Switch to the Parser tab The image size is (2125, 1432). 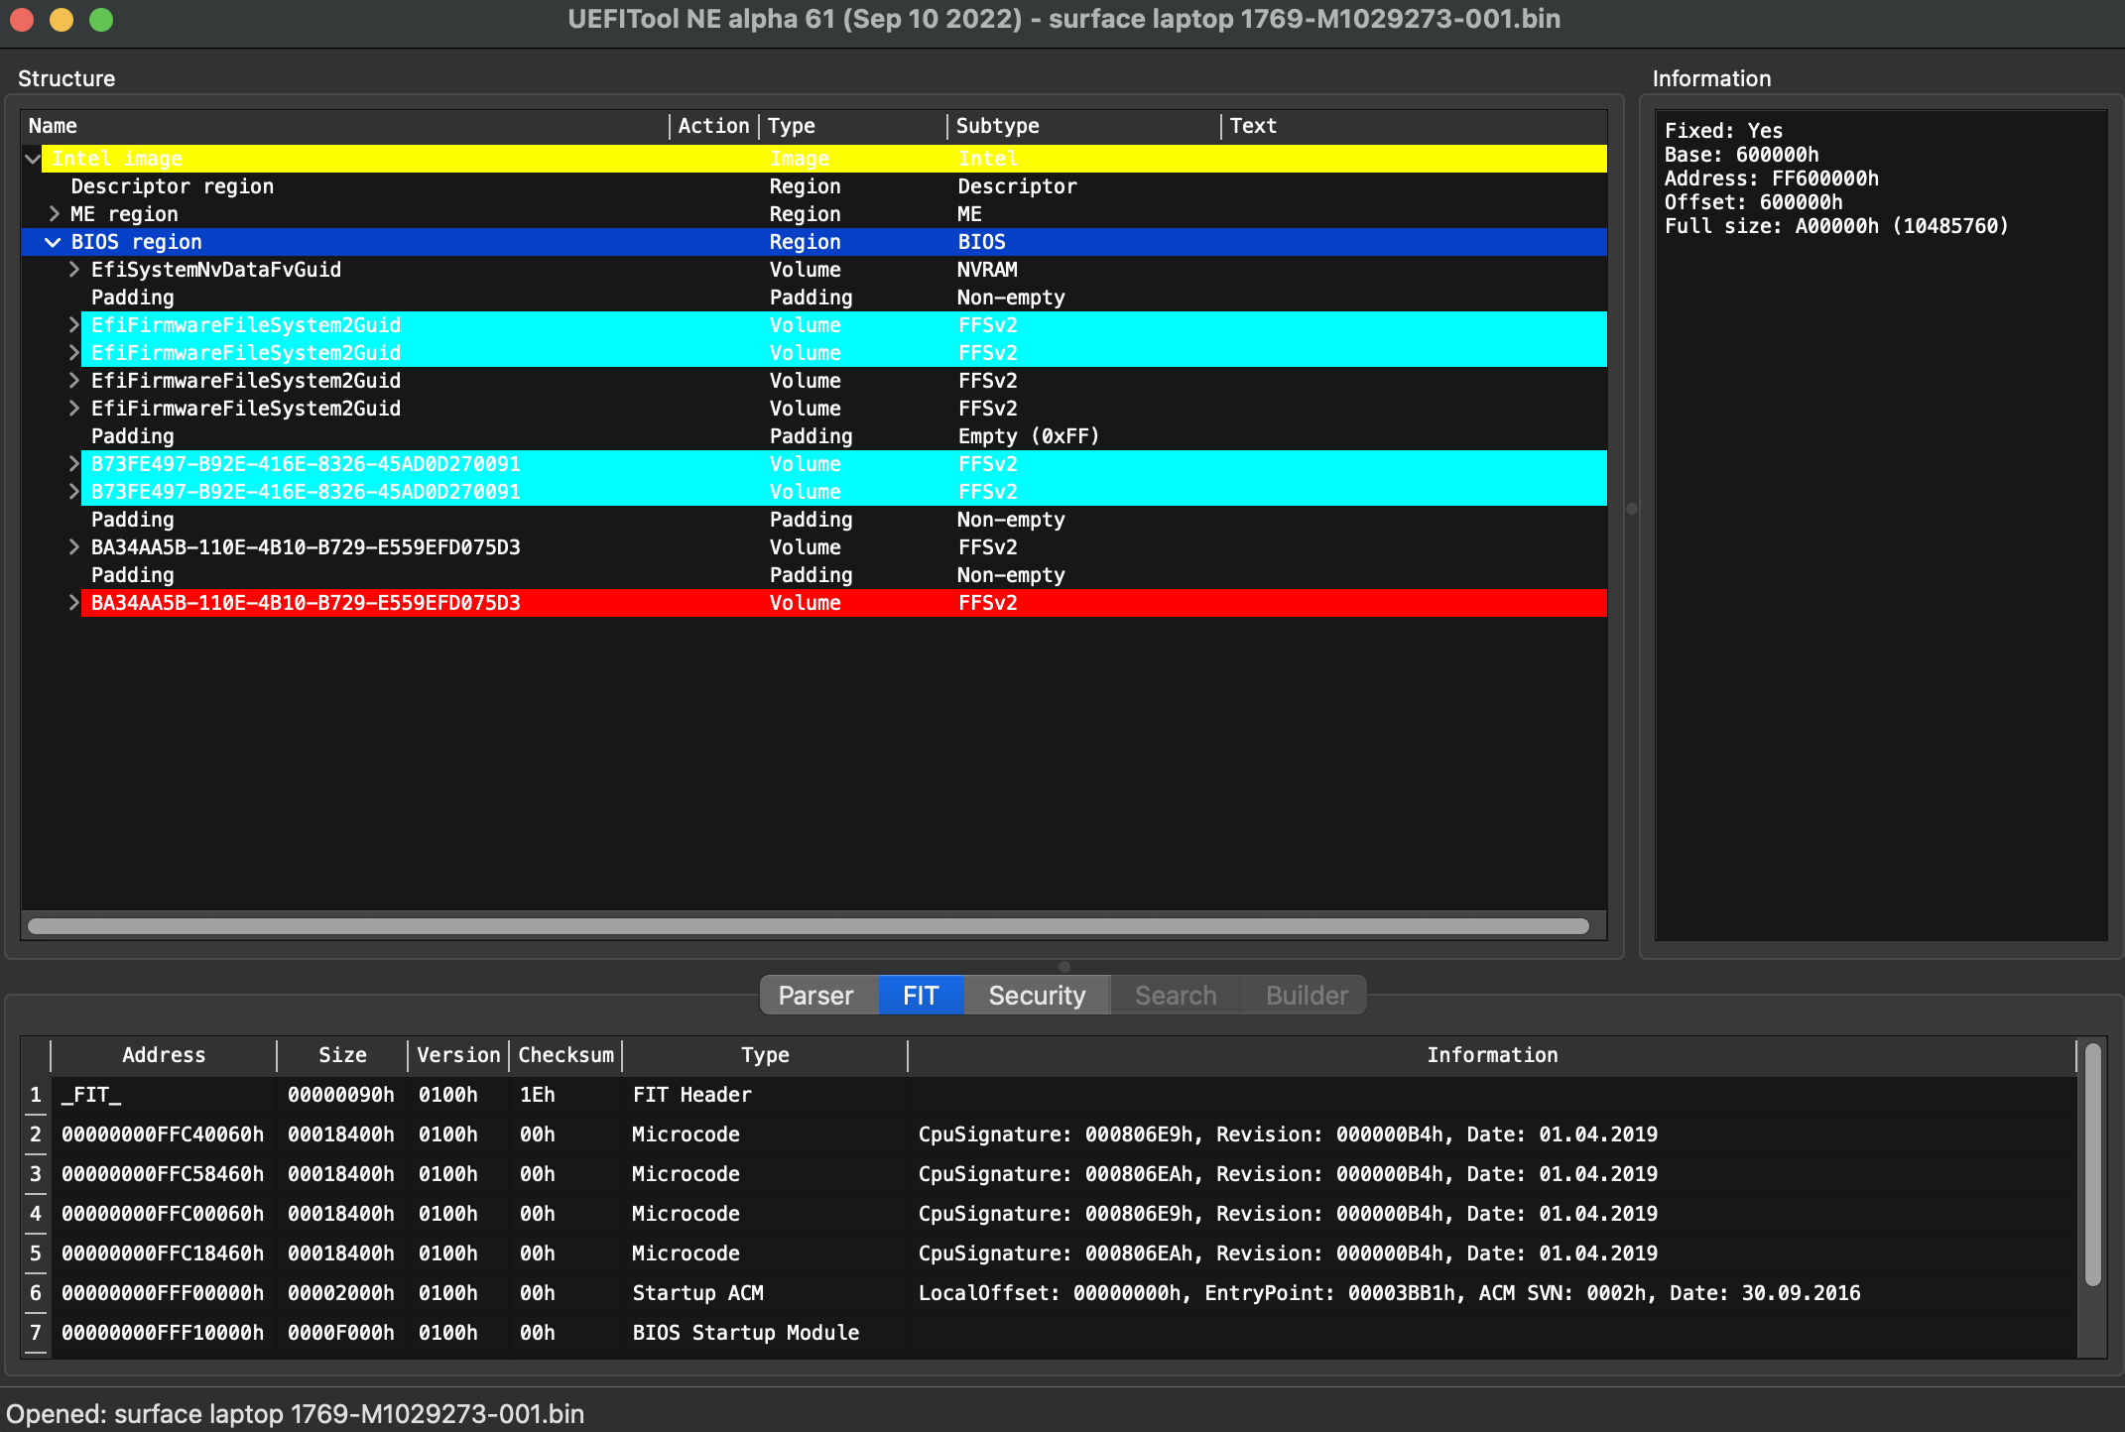(816, 995)
